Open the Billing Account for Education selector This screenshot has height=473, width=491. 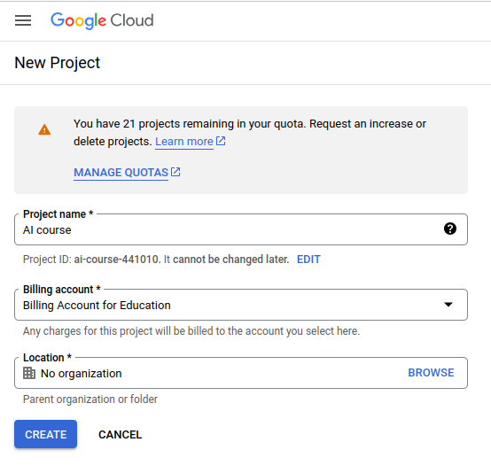[241, 305]
